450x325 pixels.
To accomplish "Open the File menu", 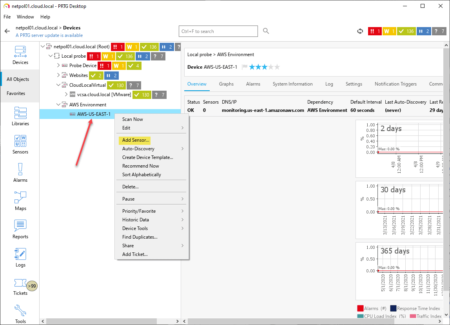I will click(x=7, y=16).
